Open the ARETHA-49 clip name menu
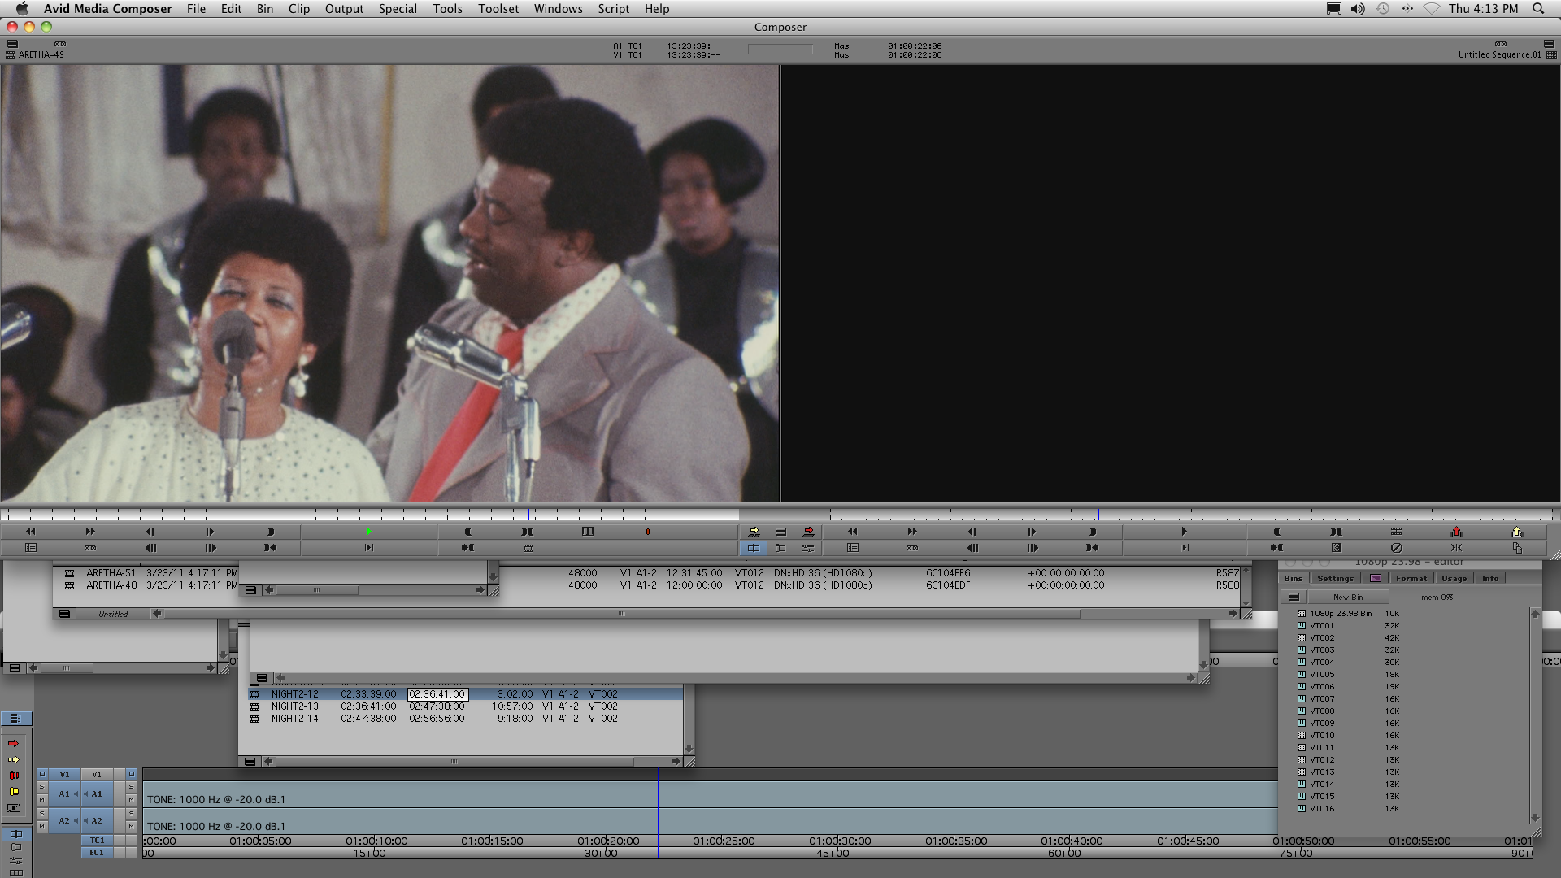 click(41, 54)
